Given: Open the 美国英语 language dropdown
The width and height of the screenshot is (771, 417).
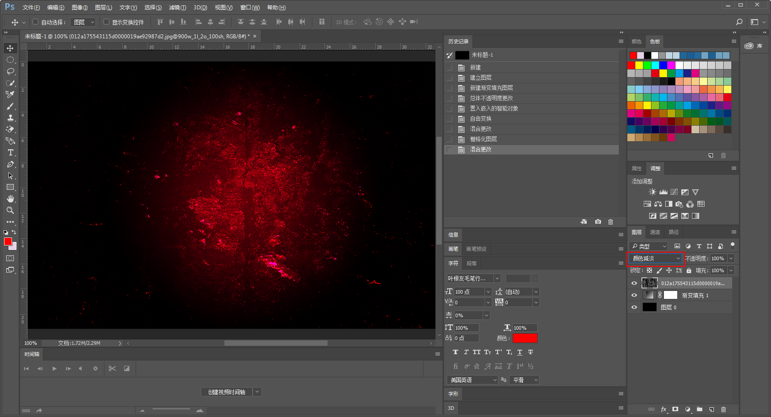Looking at the screenshot, I should pos(473,380).
